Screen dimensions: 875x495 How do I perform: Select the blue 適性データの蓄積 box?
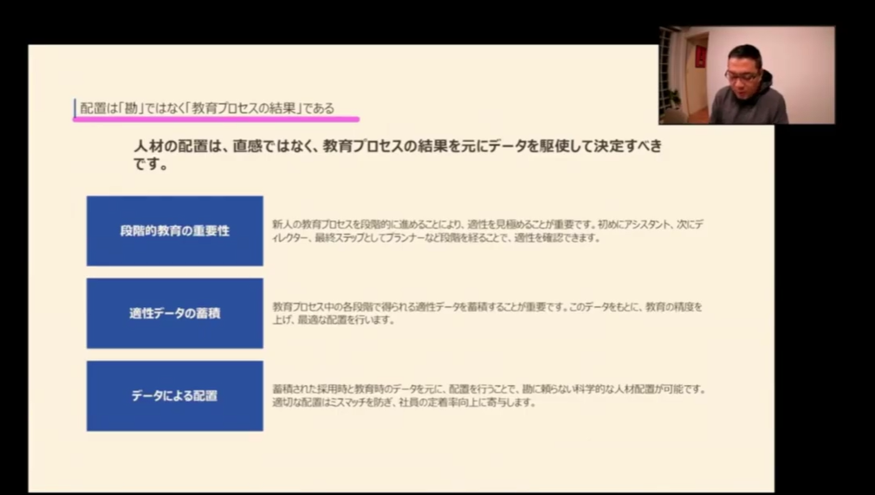pos(174,313)
